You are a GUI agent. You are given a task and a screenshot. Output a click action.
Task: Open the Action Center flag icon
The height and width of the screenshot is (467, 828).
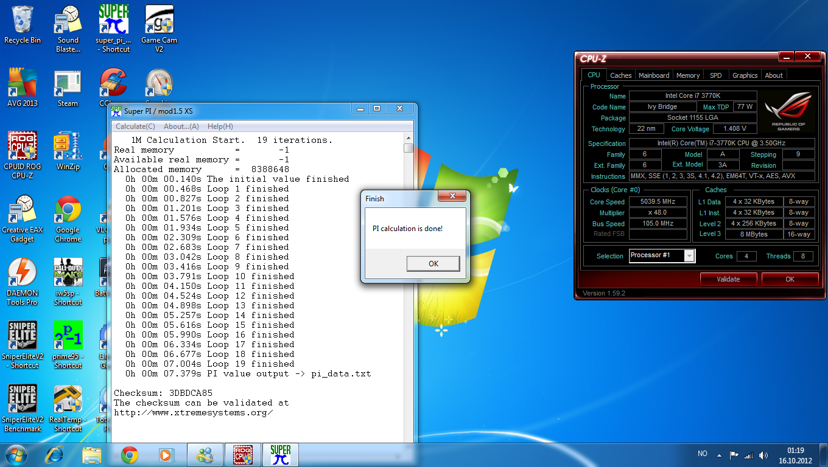[734, 455]
